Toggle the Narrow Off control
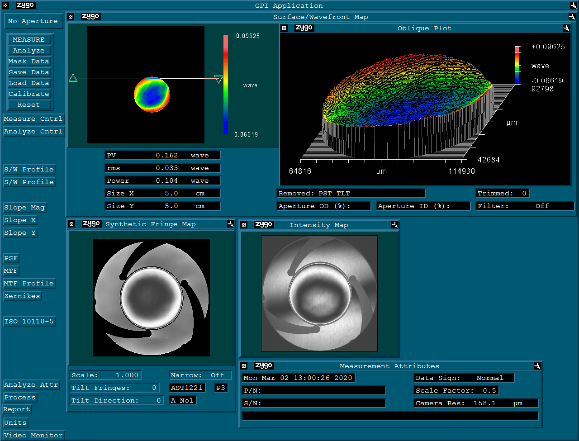Viewport: 579px width, 441px height. tap(200, 375)
